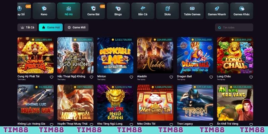Open the Despicable Me Minion game thumbnail
Viewport: 268px width, 134px height.
point(115,55)
